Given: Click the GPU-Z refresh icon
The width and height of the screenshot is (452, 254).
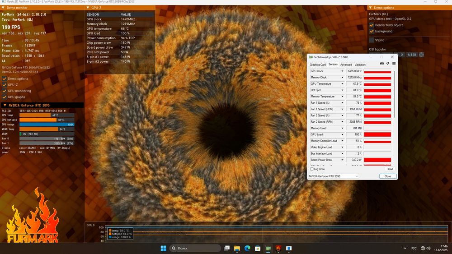Looking at the screenshot, I should [x=388, y=63].
